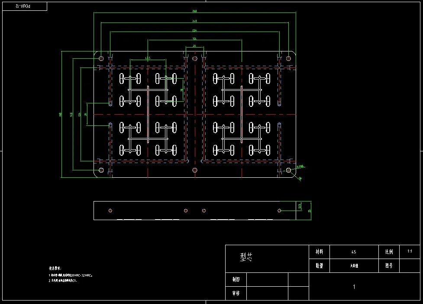Select the technical requirements heading text
The image size is (423, 304).
pyautogui.click(x=55, y=269)
